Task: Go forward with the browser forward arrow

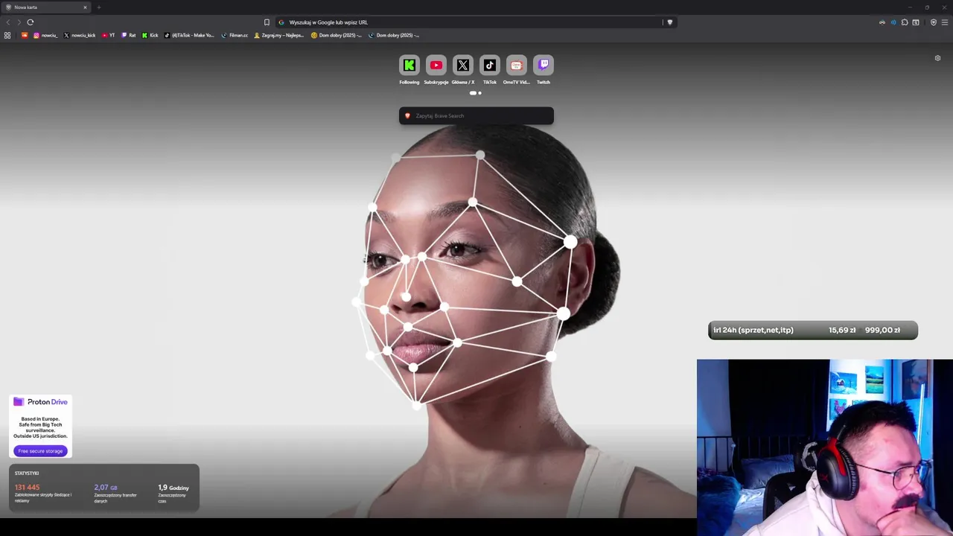Action: point(19,22)
